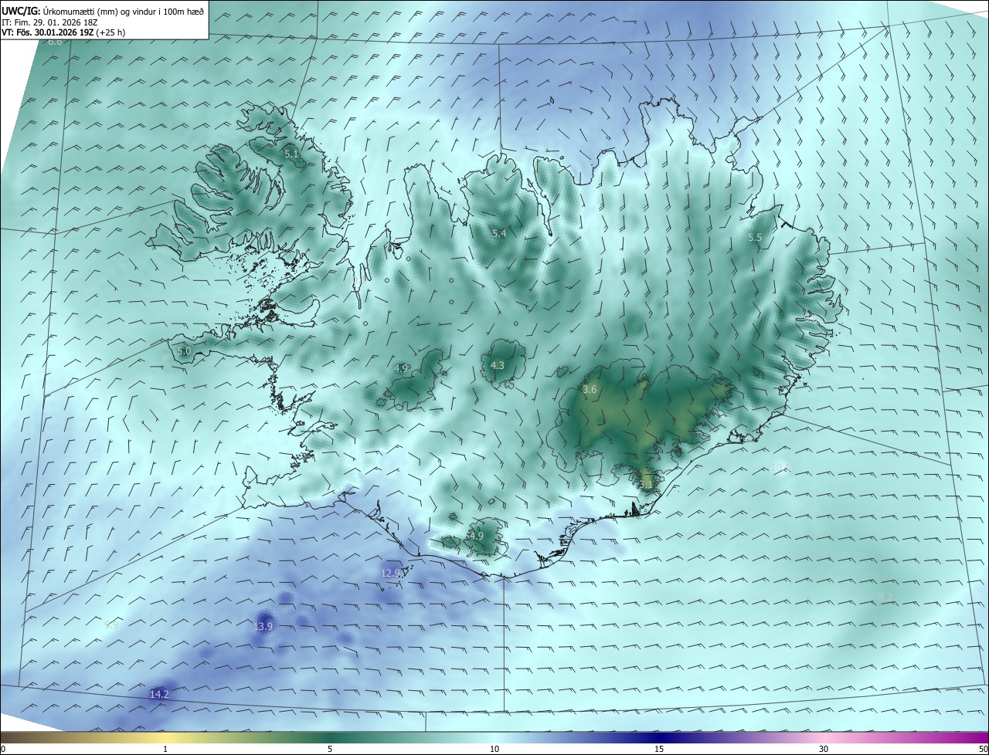Click the color scale tick label 15
The height and width of the screenshot is (755, 989).
[659, 749]
